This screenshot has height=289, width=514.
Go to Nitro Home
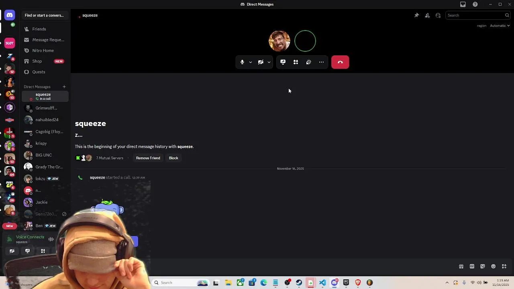(x=45, y=51)
